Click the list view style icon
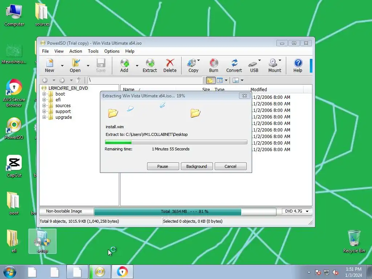This screenshot has height=279, width=372. [220, 80]
